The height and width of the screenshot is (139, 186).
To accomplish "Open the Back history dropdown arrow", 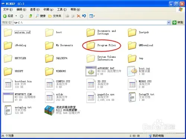I will click(x=16, y=16).
